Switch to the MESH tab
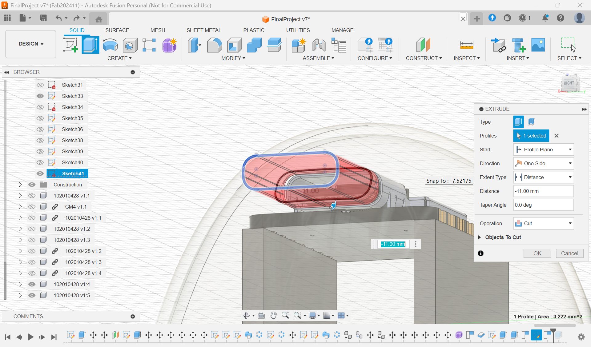Screen dimensions: 591x347 [158, 30]
